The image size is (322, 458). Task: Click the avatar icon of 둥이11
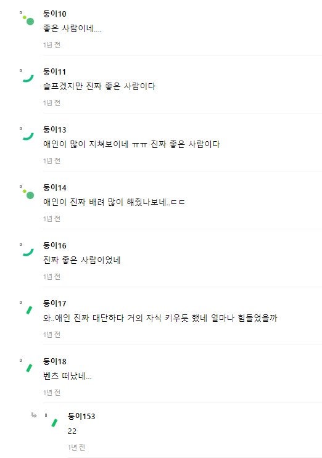[28, 78]
